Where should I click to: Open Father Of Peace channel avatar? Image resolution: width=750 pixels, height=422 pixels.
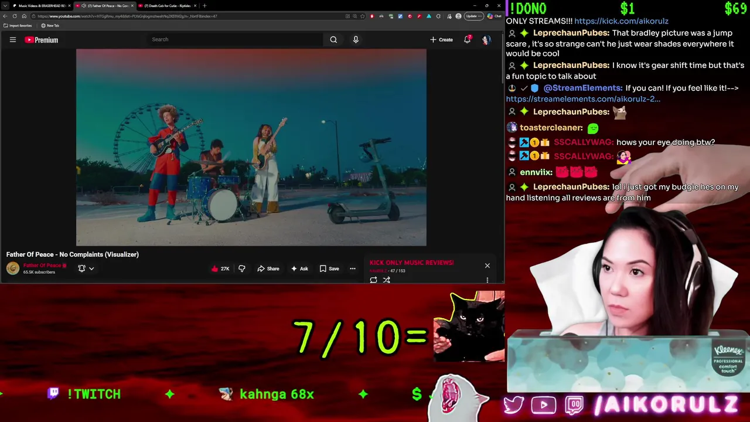[12, 268]
